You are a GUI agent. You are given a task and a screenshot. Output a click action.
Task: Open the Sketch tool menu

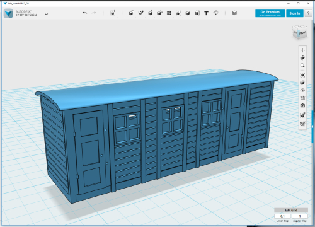point(141,13)
